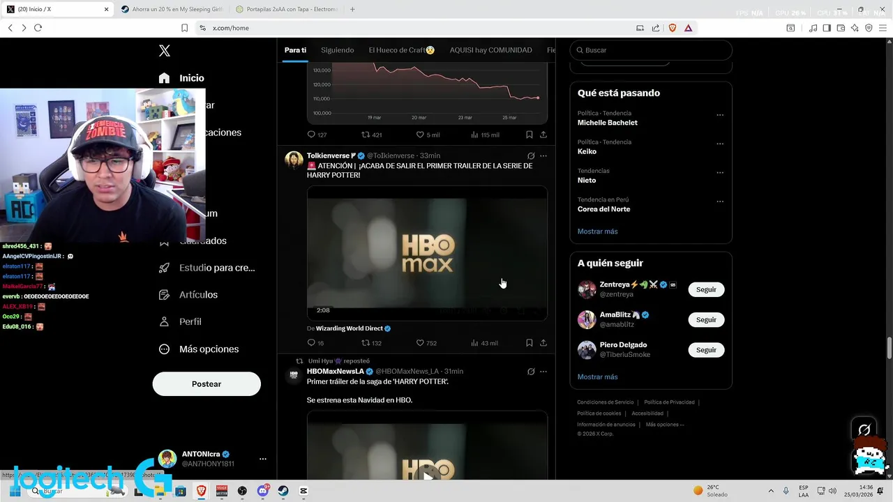
Task: Select the 'Para ti' timeline tab
Action: point(295,50)
